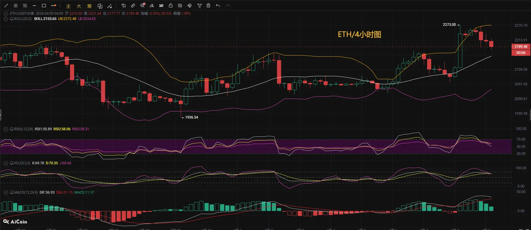This screenshot has width=531, height=230.
Task: Toggle the MACD alert bell
Action: pos(12,192)
